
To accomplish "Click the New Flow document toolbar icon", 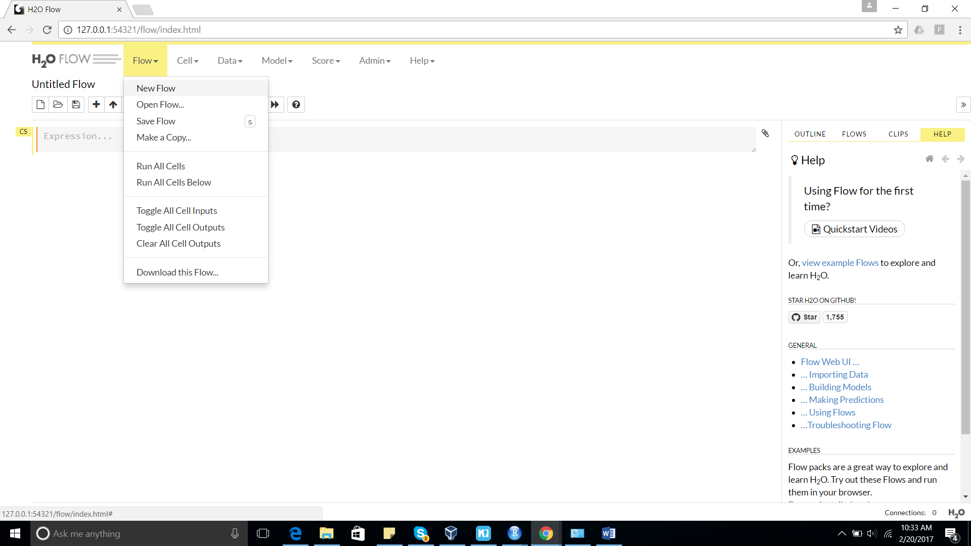I will (x=40, y=105).
